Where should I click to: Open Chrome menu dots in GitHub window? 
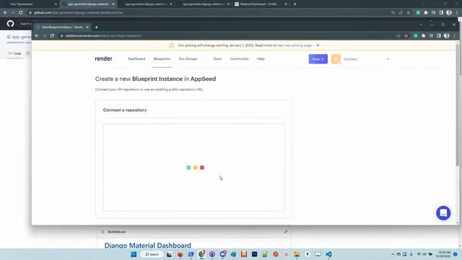coord(457,13)
